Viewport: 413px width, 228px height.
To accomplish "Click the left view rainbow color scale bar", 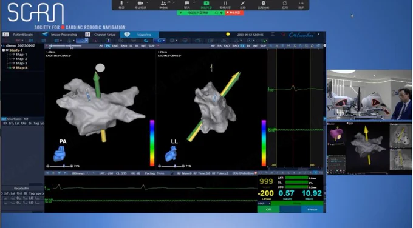I will pyautogui.click(x=152, y=143).
